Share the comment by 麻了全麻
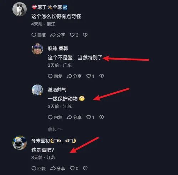 [58, 35]
